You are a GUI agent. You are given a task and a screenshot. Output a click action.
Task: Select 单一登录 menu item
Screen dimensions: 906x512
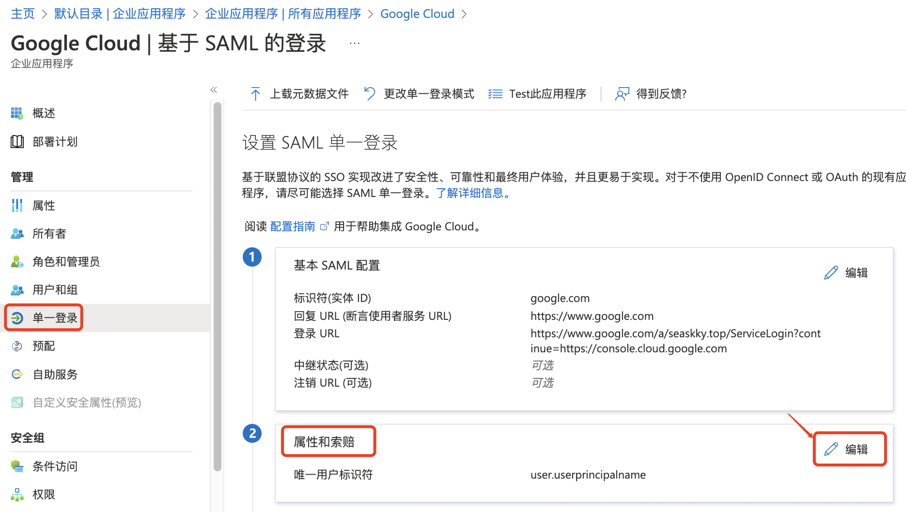55,318
